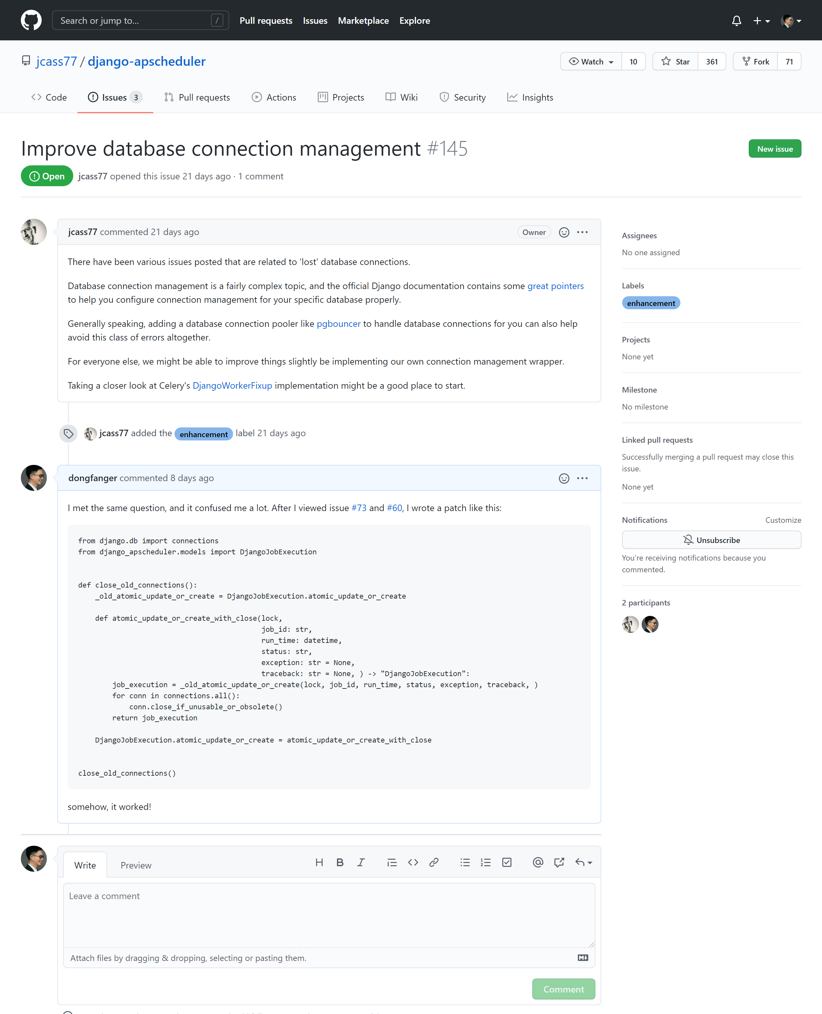
Task: Star the repository
Action: [675, 62]
